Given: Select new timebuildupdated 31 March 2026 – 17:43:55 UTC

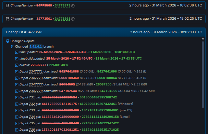Looking at the screenshot, I should pos(118,59).
